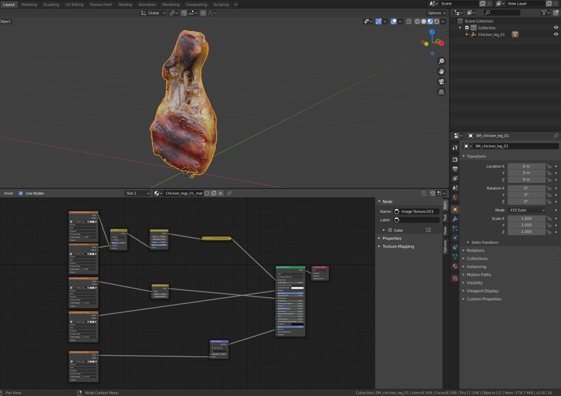The width and height of the screenshot is (561, 396).
Task: Click the Scale X value field
Action: pos(526,219)
